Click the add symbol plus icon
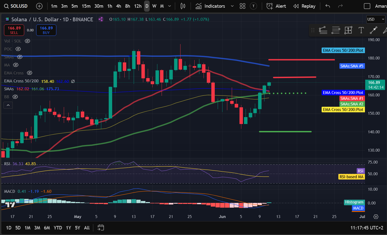Image resolution: width=387 pixels, height=235 pixels. tap(39, 6)
